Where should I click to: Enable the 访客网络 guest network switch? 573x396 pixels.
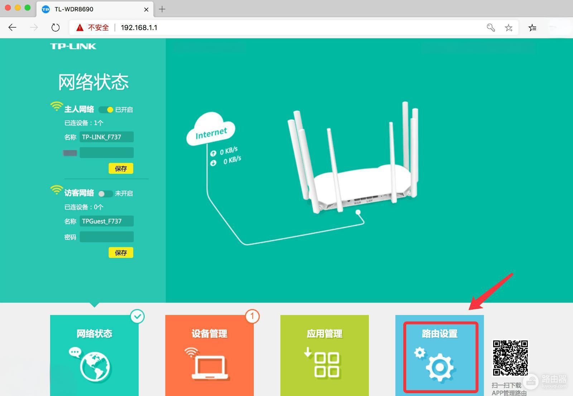click(x=106, y=194)
